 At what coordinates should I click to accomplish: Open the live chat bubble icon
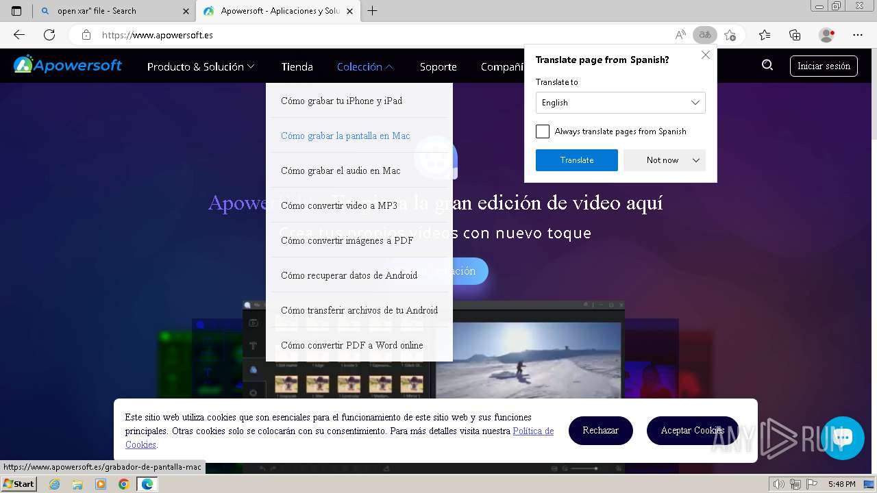[x=843, y=438]
